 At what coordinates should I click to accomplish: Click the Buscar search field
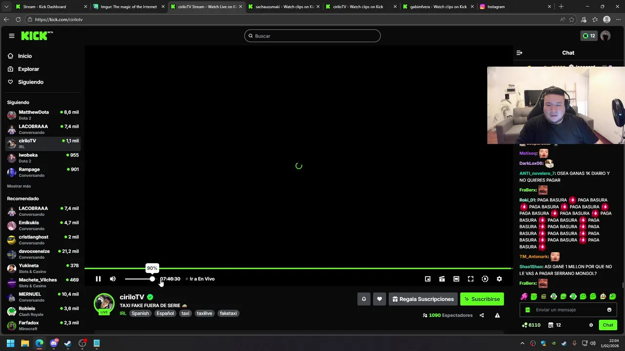[x=312, y=36]
